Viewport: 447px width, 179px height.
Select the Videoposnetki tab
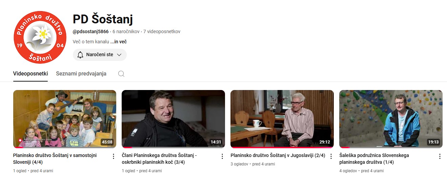(31, 73)
